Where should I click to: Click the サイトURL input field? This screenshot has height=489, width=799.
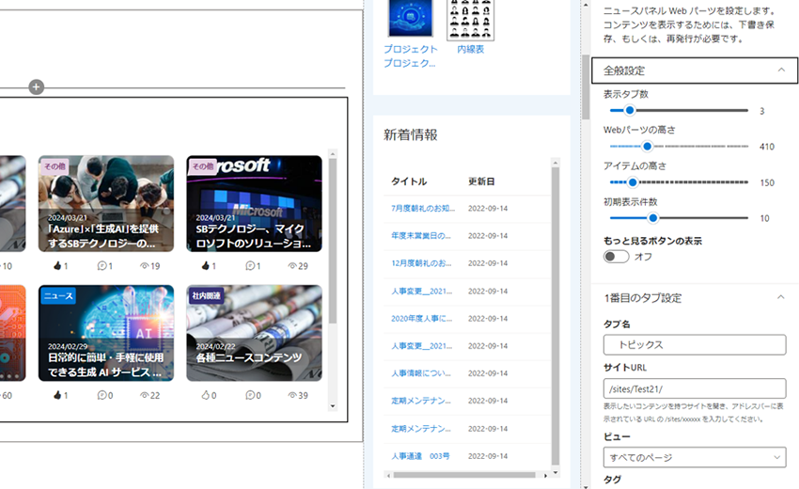(x=695, y=388)
